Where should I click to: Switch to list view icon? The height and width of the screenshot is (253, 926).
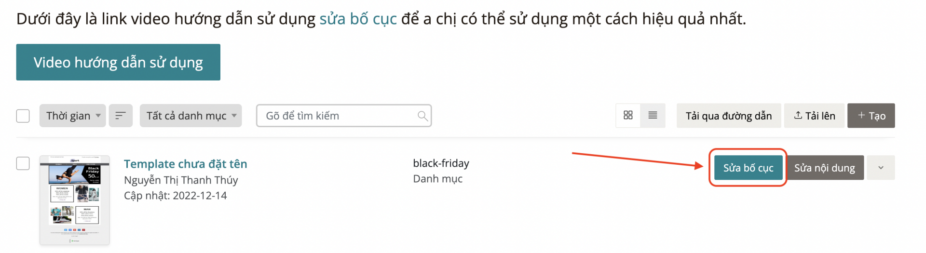(653, 115)
